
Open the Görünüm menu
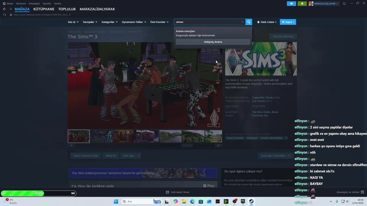tap(21, 4)
